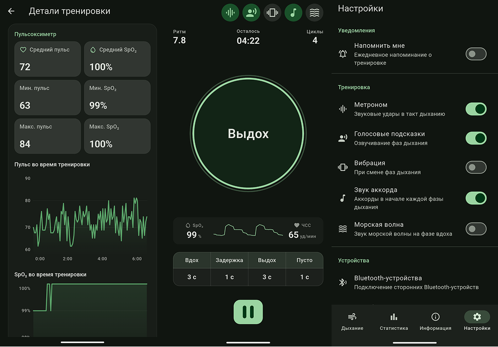Click the gear icon of Настройки
This screenshot has width=498, height=347.
(477, 317)
